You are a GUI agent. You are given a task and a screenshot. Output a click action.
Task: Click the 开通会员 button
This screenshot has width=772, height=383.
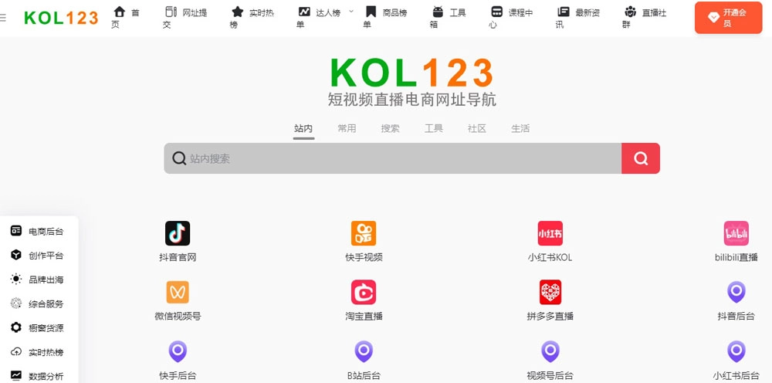click(728, 18)
